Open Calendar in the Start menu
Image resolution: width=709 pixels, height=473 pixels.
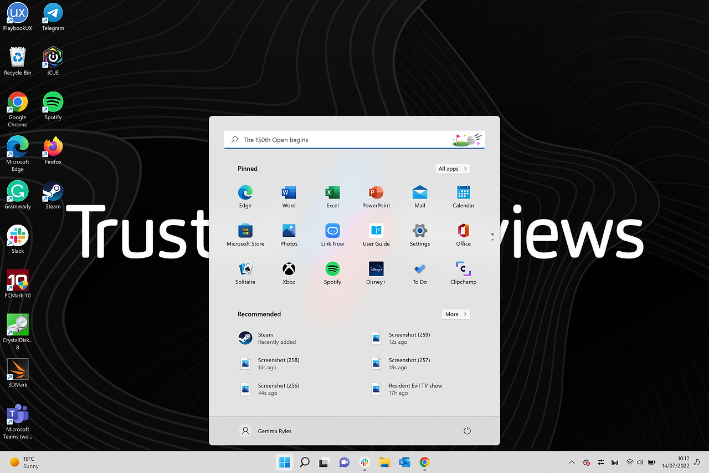pyautogui.click(x=464, y=196)
